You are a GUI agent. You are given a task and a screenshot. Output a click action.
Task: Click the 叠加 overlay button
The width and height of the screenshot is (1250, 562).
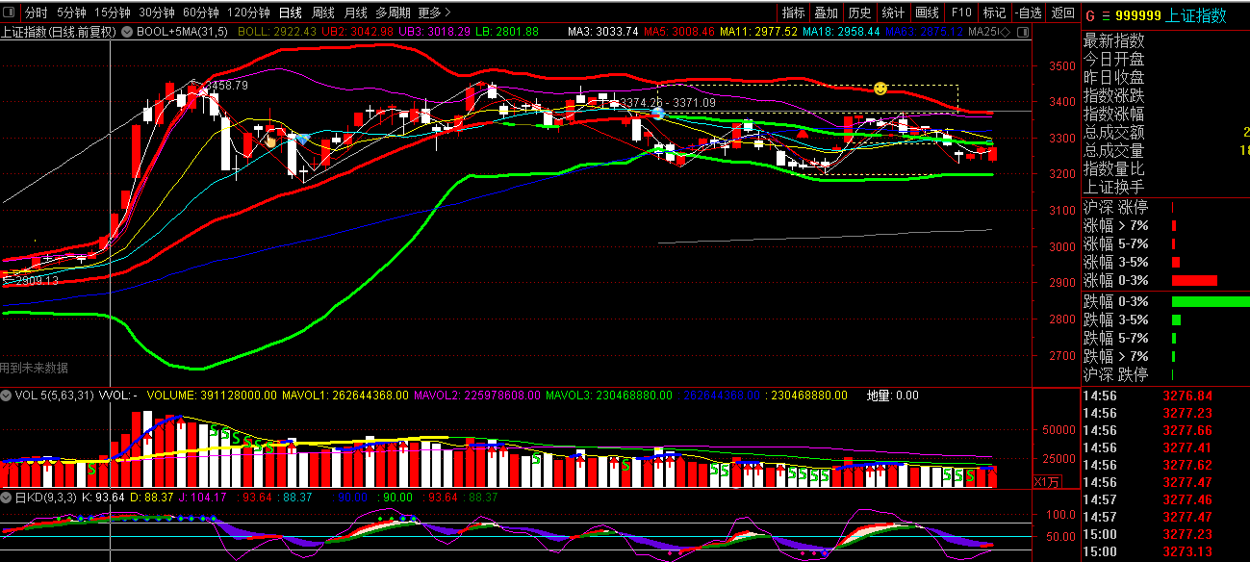pyautogui.click(x=826, y=13)
